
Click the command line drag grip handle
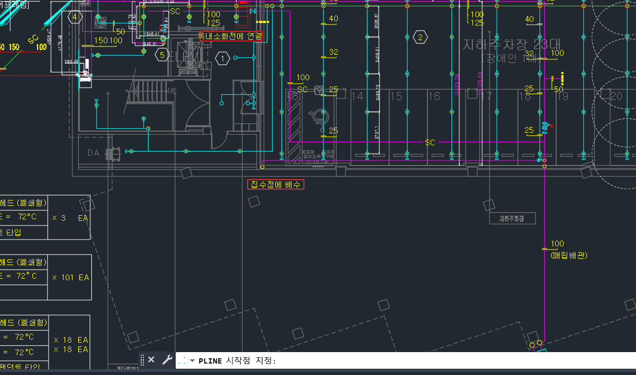(142, 360)
